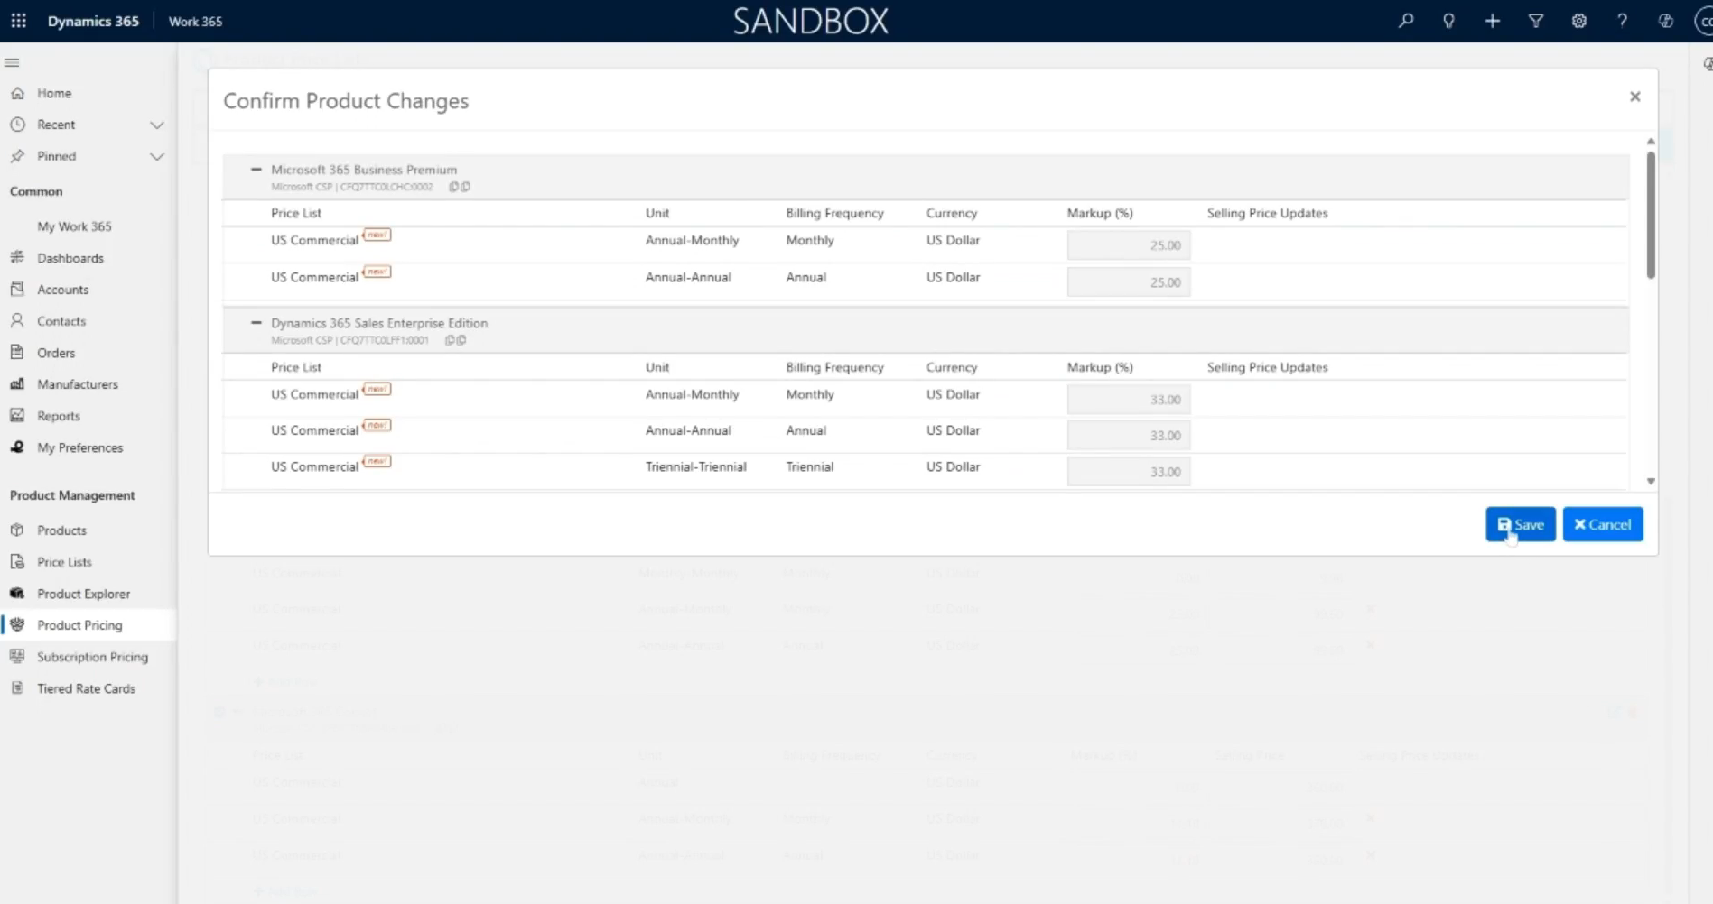This screenshot has height=904, width=1713.
Task: Click the Product Pricing sidebar icon
Action: click(17, 625)
